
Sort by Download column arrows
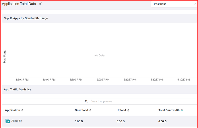(90, 110)
